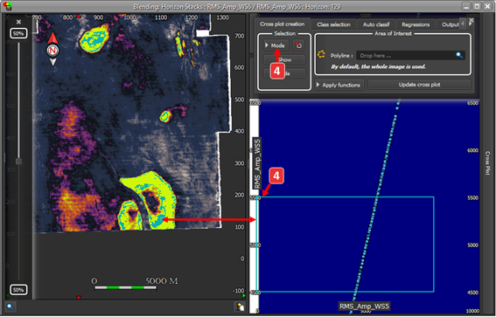Image resolution: width=496 pixels, height=317 pixels.
Task: Click the clear selection icon beside Mode
Action: click(298, 45)
